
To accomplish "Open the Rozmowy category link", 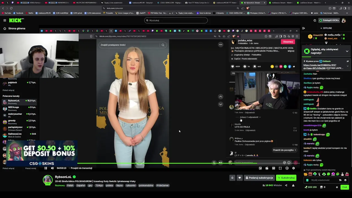I will (x=60, y=185).
